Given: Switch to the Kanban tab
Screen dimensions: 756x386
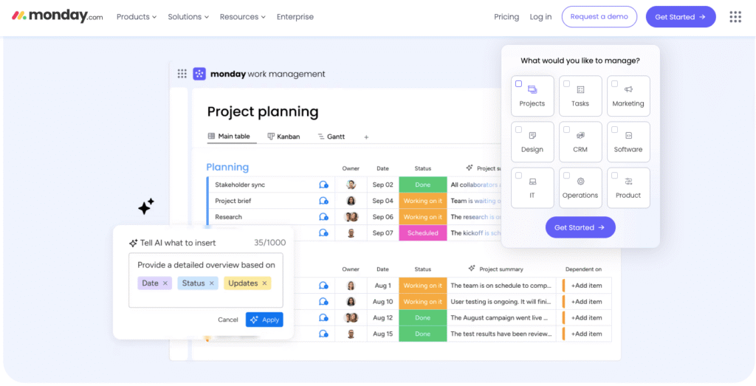Looking at the screenshot, I should pos(284,137).
